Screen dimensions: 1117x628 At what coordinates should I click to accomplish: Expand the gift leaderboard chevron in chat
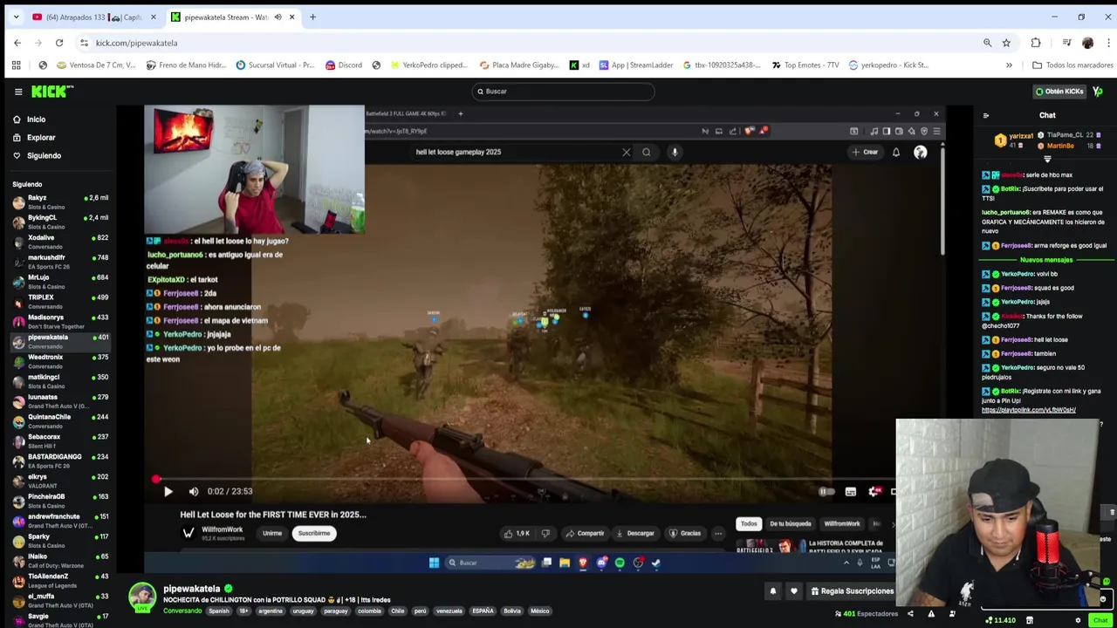[x=1047, y=160]
